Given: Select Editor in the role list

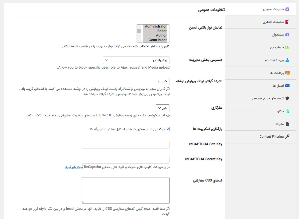Looking at the screenshot, I should coord(155,31).
